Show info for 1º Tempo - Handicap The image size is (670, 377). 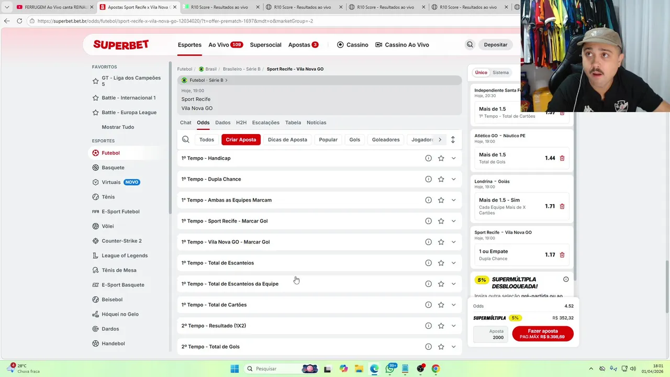click(428, 158)
